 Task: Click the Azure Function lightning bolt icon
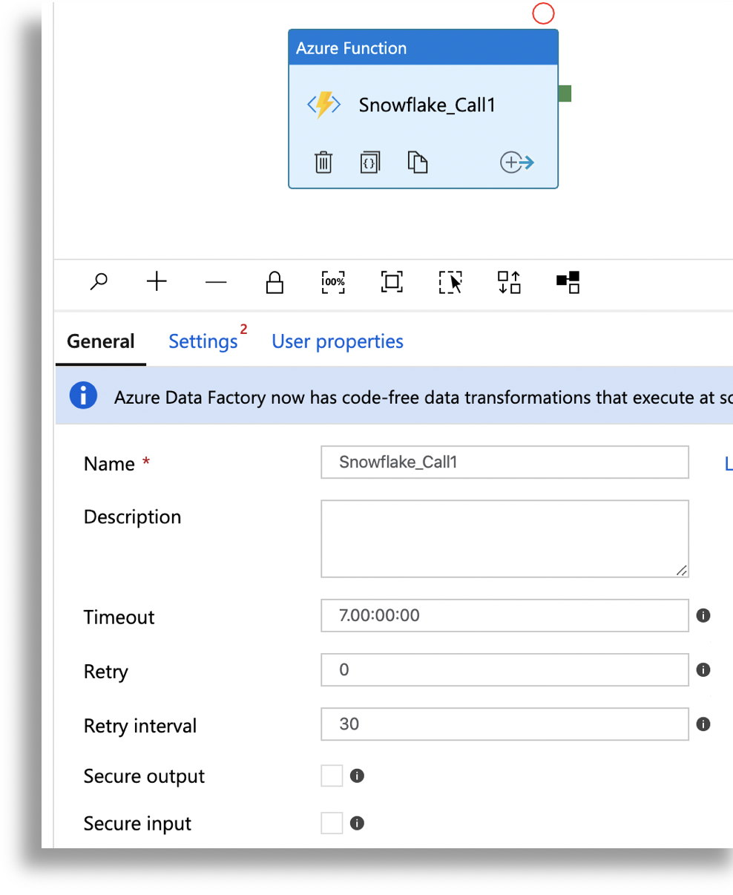pyautogui.click(x=324, y=105)
